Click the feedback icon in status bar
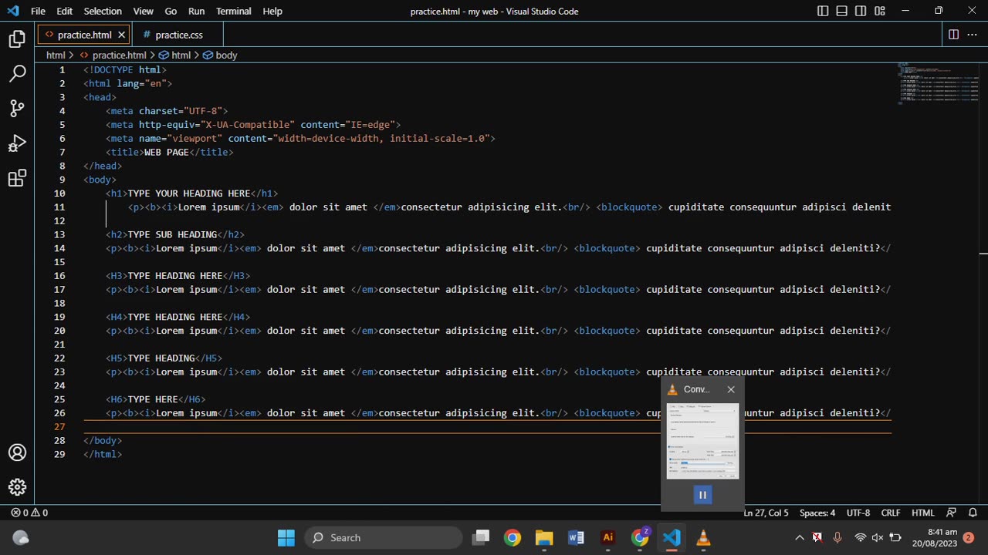The width and height of the screenshot is (988, 555). (952, 513)
